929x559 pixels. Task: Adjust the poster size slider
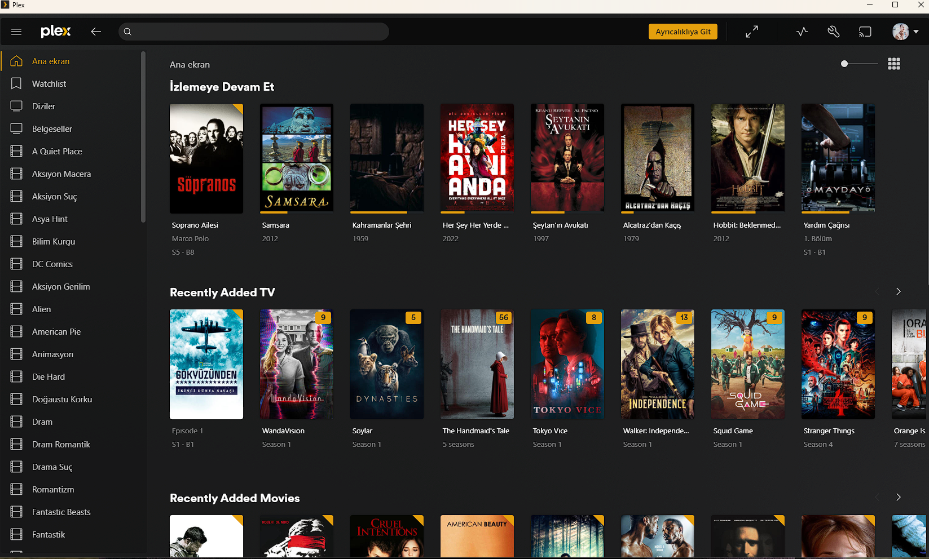tap(859, 64)
